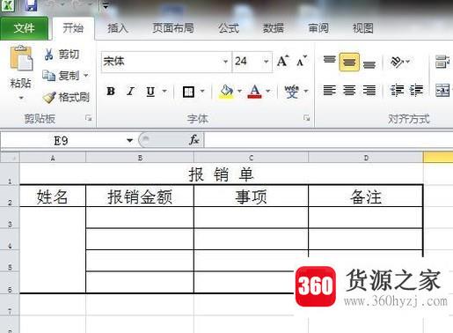Screen dimensions: 453x333
Task: Increase font size with large A button
Action: [282, 62]
